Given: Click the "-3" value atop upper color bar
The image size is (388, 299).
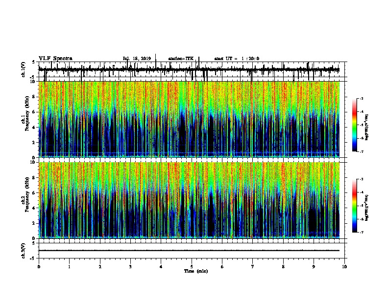Looking at the screenshot, I should pyautogui.click(x=361, y=98).
